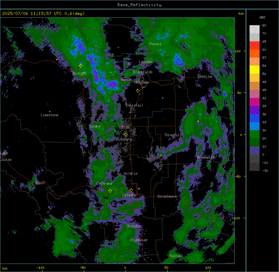Click the Innisfail city label

coord(134,105)
